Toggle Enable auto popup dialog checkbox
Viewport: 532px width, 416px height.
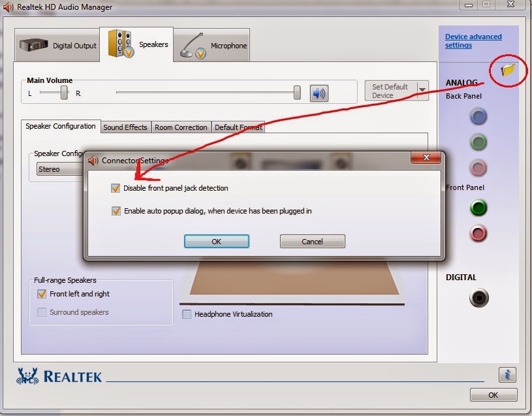tap(116, 211)
